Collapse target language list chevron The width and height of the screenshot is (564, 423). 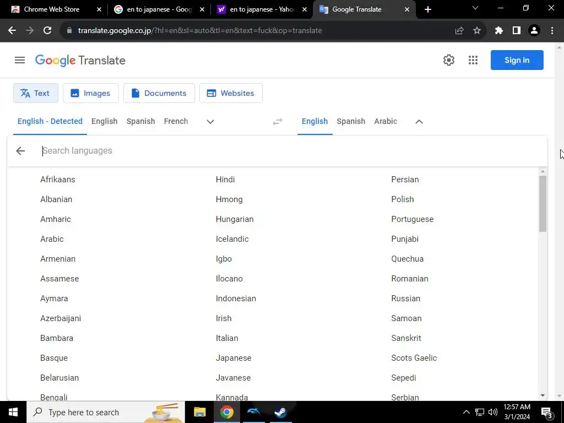[x=419, y=122]
